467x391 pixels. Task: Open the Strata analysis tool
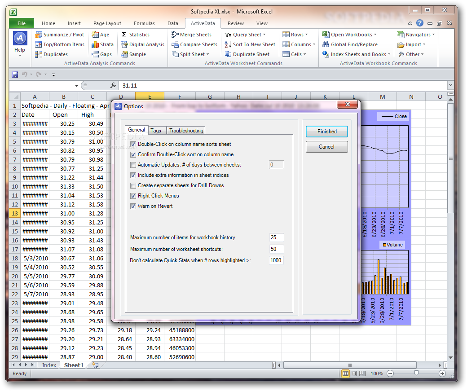[x=103, y=44]
